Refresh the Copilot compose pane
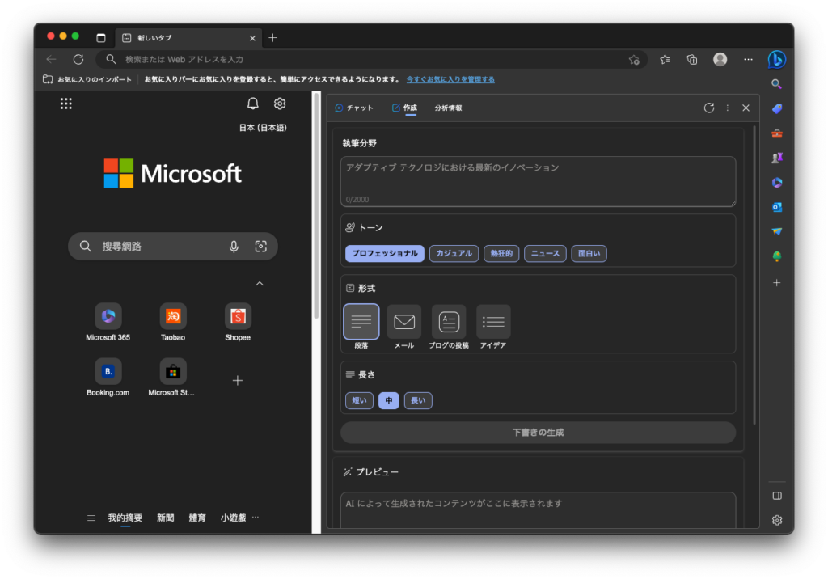 [x=708, y=108]
